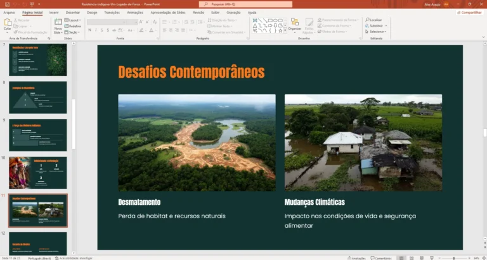
Task: Open the Colar dropdown arrow
Action: pyautogui.click(x=8, y=32)
